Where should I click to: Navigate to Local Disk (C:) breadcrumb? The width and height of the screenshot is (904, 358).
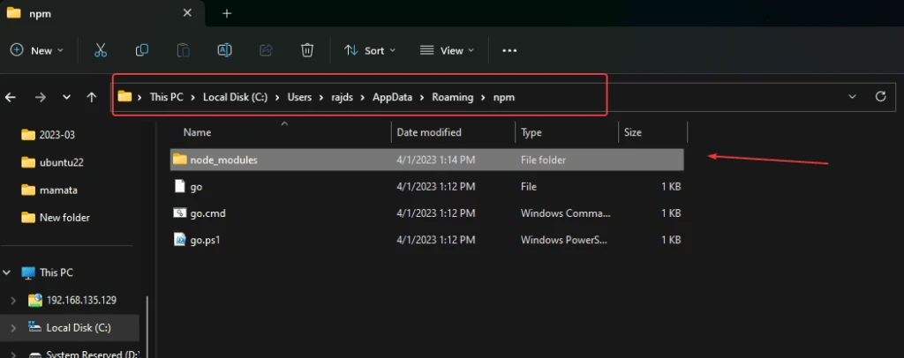(x=235, y=97)
